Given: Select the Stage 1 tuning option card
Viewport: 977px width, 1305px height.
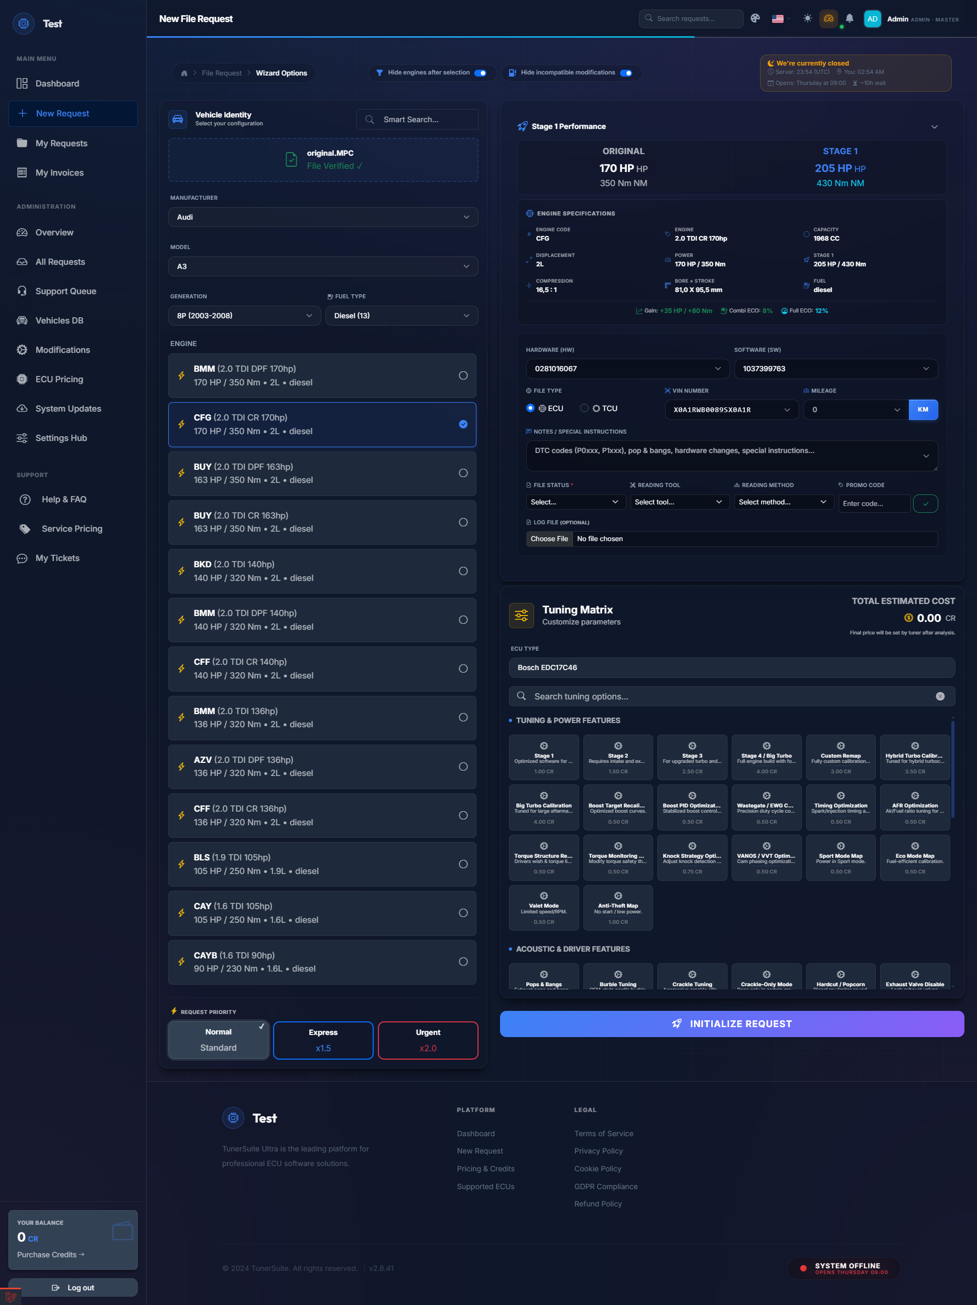Looking at the screenshot, I should (544, 757).
